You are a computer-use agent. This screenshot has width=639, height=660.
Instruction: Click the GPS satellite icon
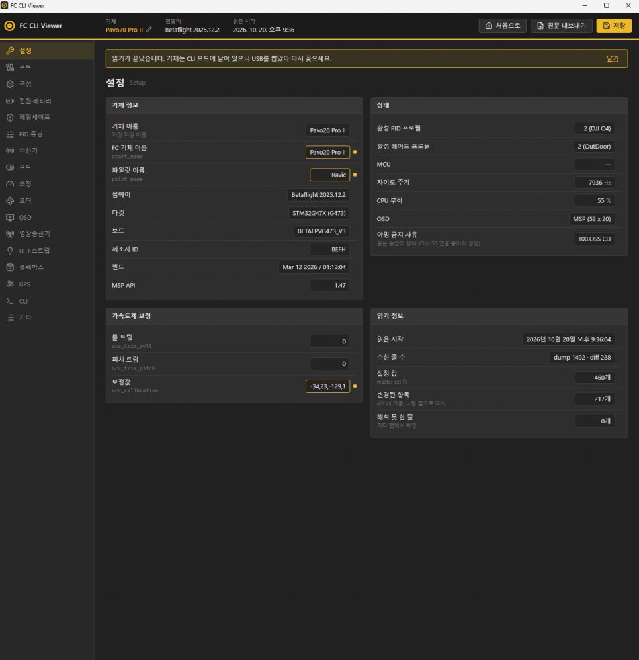click(x=10, y=284)
